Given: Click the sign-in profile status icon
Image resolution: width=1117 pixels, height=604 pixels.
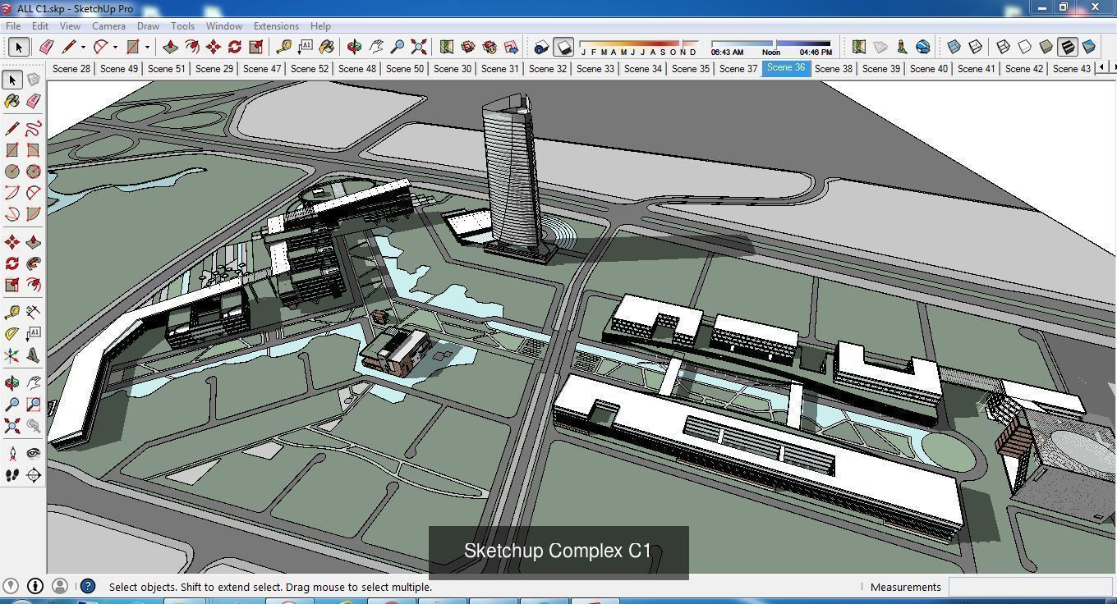Looking at the screenshot, I should (60, 586).
